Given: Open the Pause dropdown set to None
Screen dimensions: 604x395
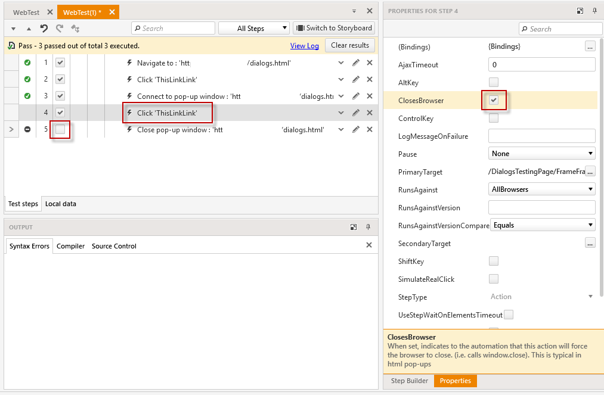Looking at the screenshot, I should (541, 154).
